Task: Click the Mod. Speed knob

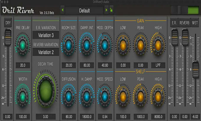Action: tap(105, 96)
